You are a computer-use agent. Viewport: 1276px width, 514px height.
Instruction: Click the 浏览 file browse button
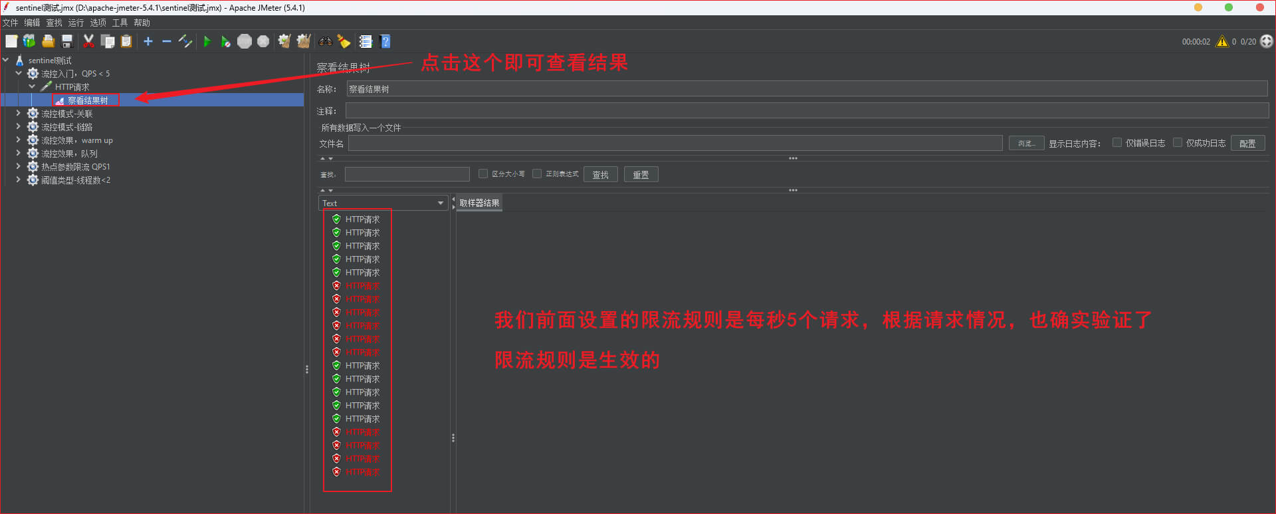click(1026, 143)
